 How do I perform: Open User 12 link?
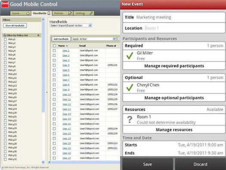click(67, 104)
